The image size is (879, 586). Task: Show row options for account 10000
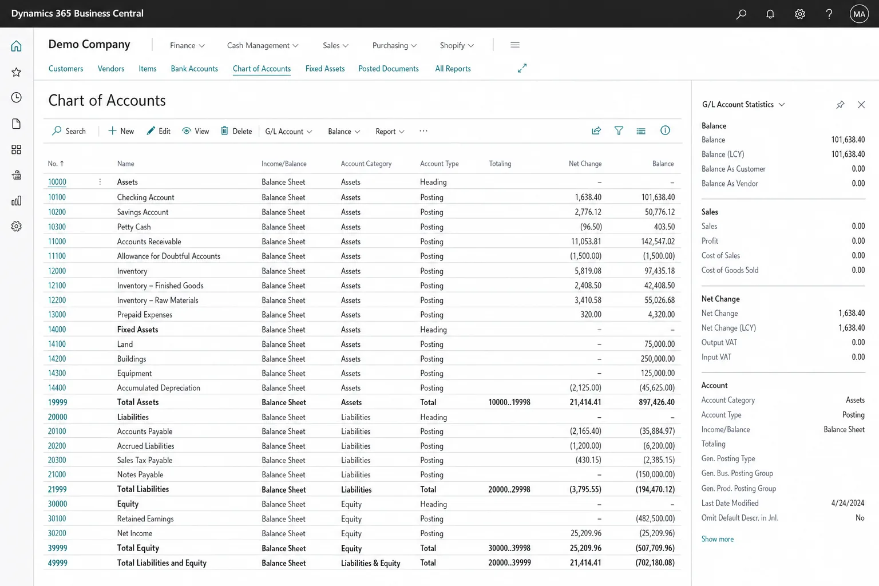[100, 182]
